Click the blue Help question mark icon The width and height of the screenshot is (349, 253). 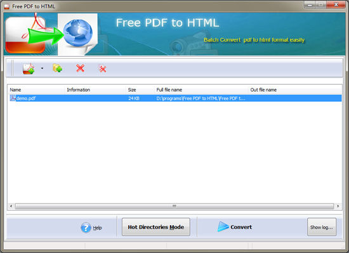pos(86,228)
